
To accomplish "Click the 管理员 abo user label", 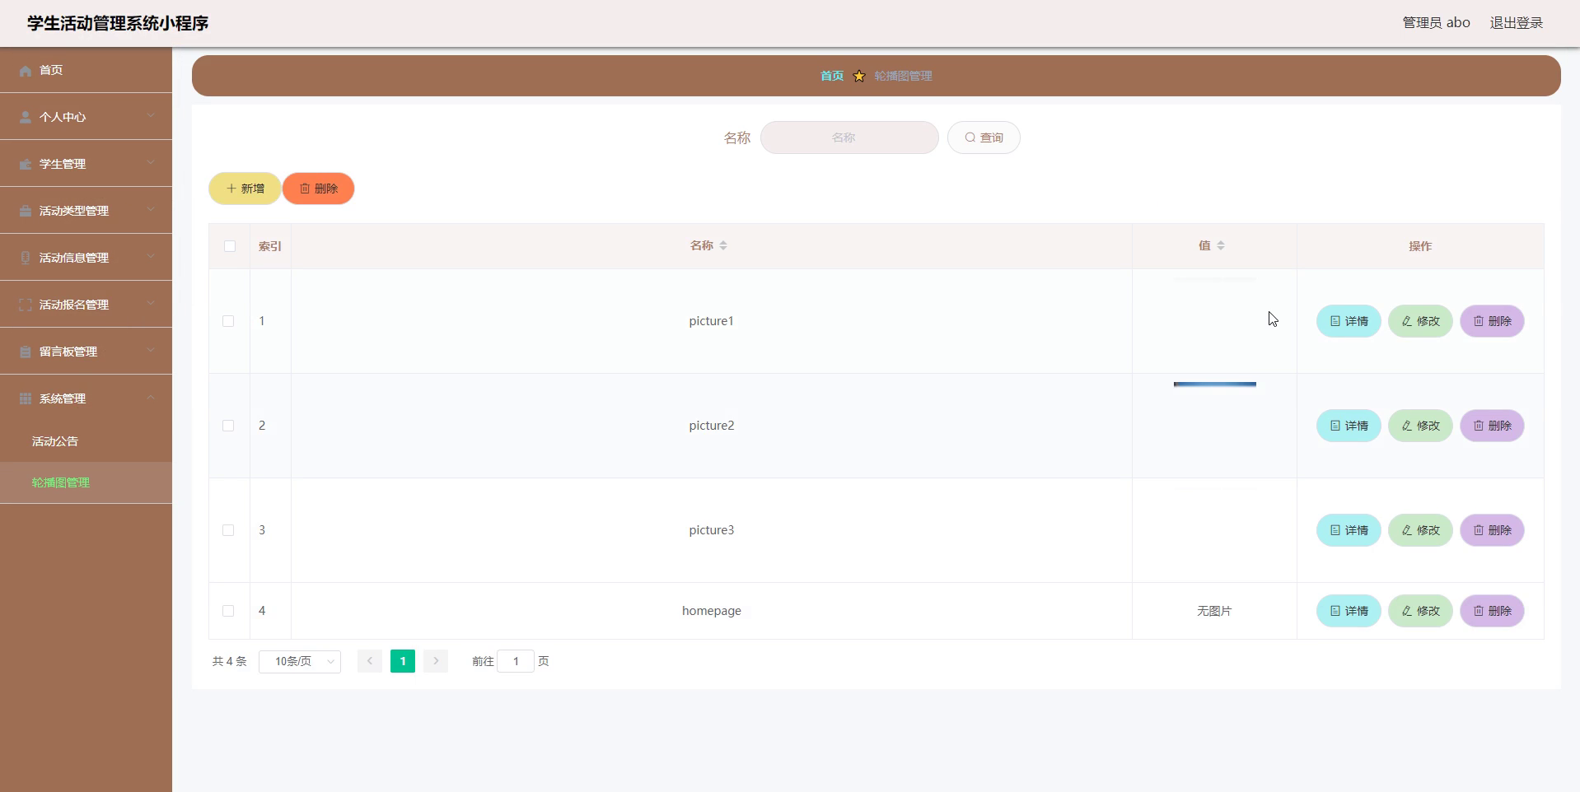I will 1436,23.
